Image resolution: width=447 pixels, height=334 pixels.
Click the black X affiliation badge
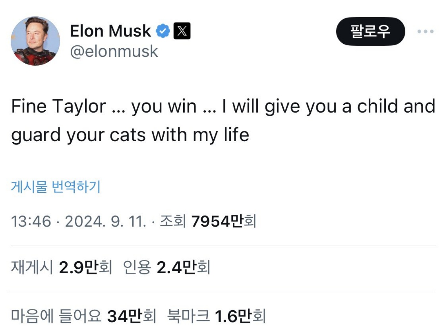point(182,31)
